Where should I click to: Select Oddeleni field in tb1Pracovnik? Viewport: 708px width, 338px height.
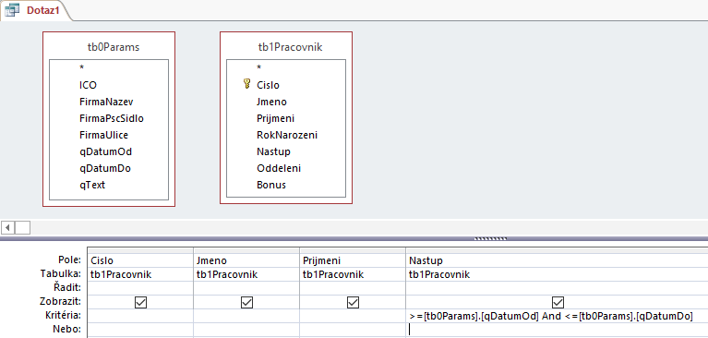[x=279, y=168]
